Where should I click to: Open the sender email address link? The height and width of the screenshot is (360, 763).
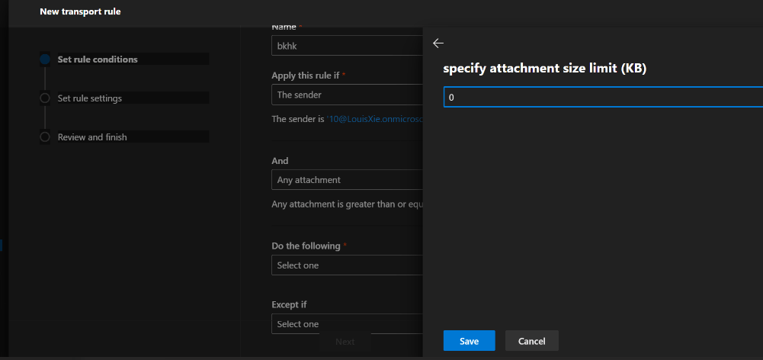375,119
